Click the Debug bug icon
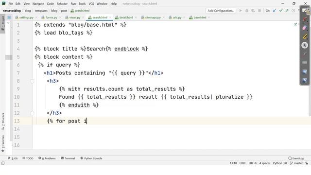The width and height of the screenshot is (311, 175). (x=247, y=11)
